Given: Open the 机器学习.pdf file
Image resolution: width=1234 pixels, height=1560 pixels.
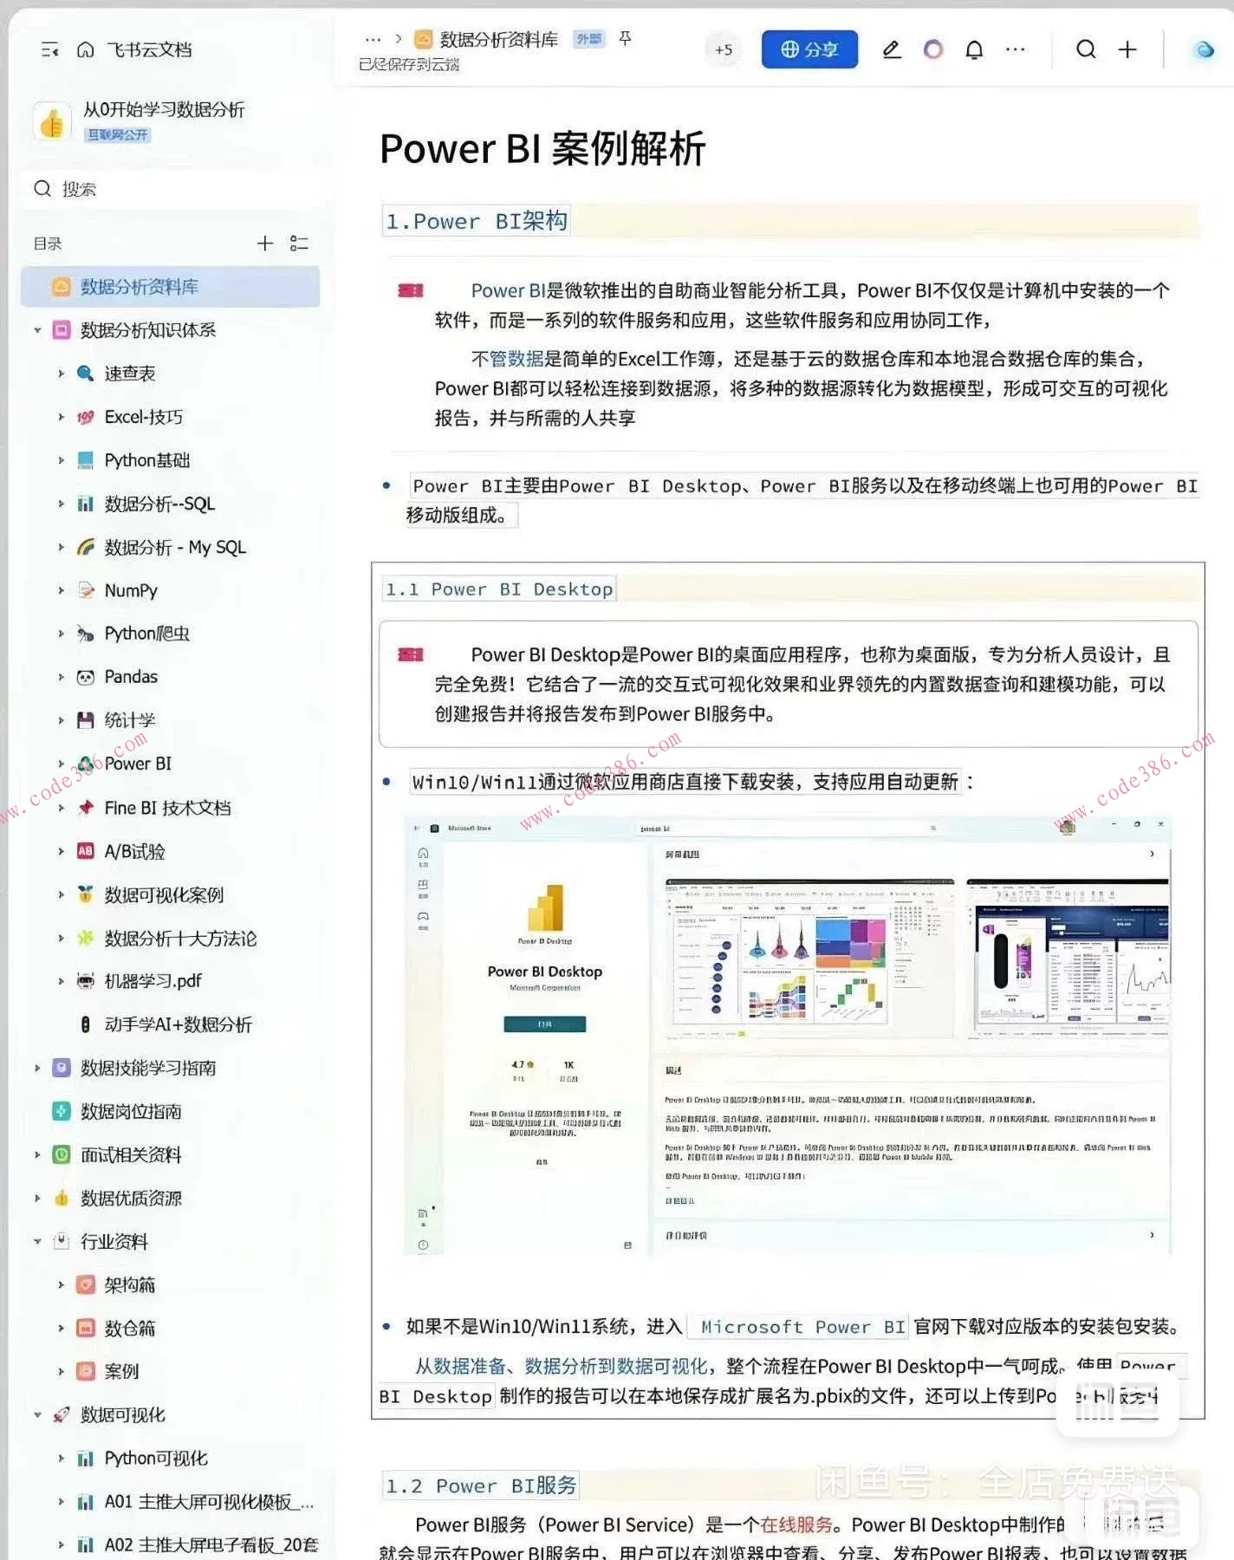Looking at the screenshot, I should (x=153, y=981).
